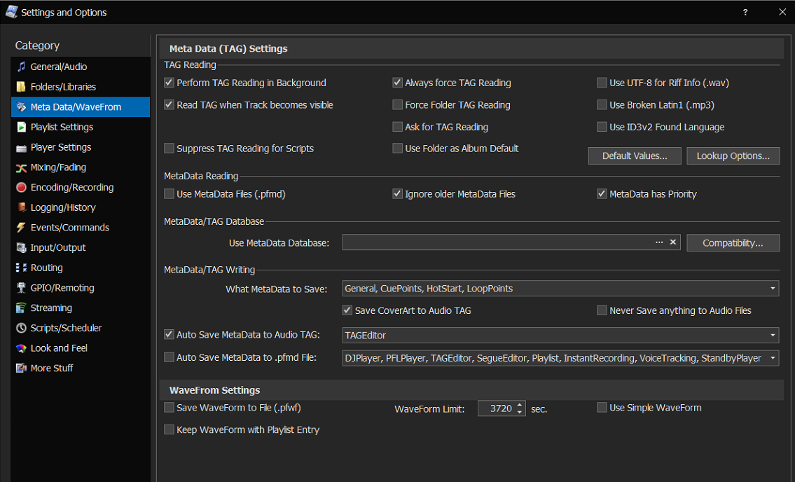Click the Player Settings icon

point(21,147)
